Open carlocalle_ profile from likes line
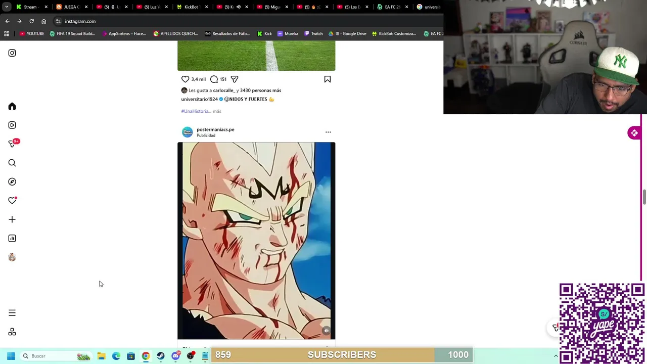This screenshot has height=364, width=647. point(224,90)
